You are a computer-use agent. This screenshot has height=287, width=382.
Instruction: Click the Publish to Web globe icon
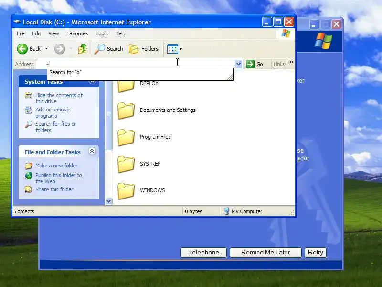point(29,176)
